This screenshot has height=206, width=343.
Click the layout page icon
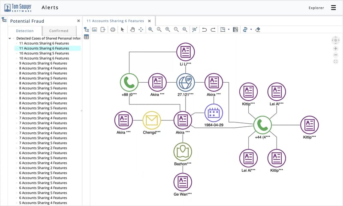[x=223, y=30]
